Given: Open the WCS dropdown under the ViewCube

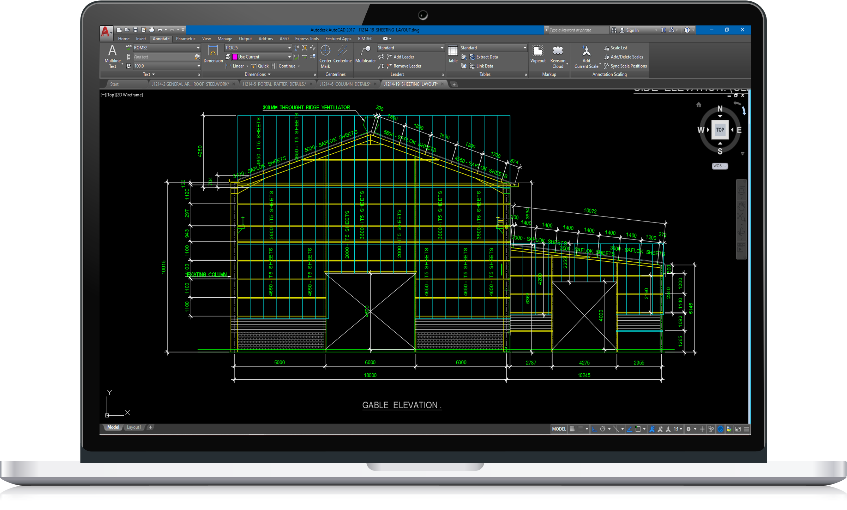Looking at the screenshot, I should (720, 166).
